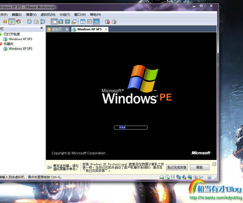Reset the virtual machine with the red-green arrows icon
Image resolution: width=243 pixels, height=203 pixels.
18,22
